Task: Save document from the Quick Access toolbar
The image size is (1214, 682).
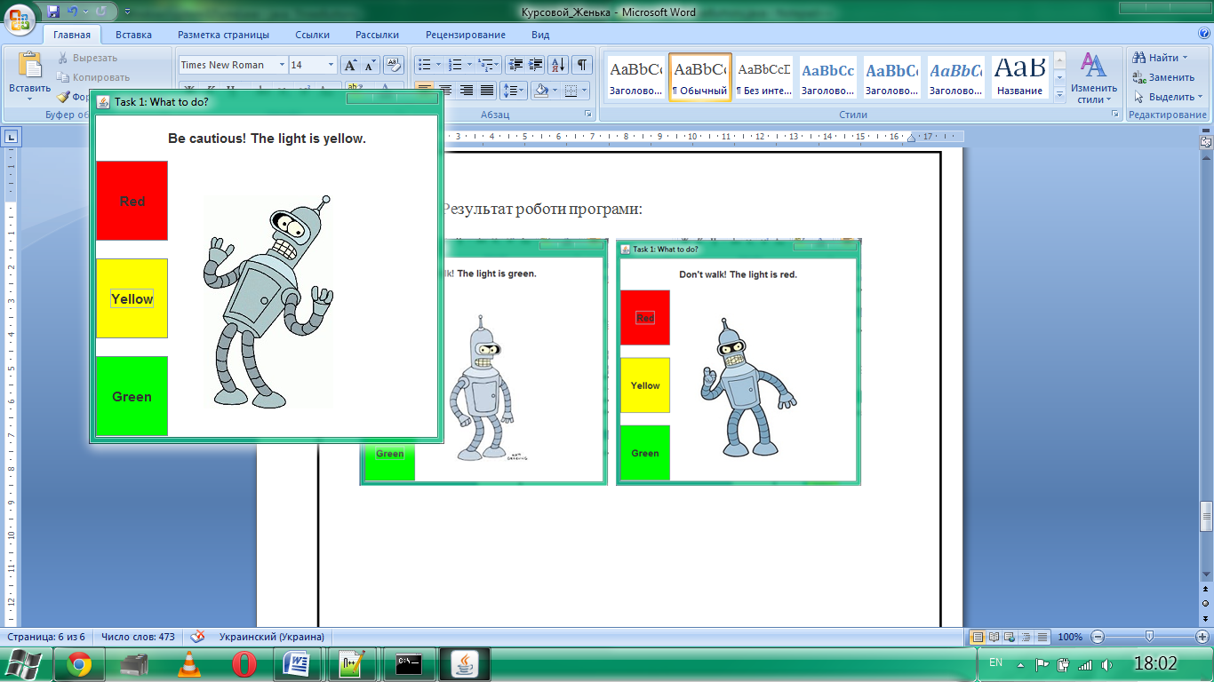Action: pyautogui.click(x=53, y=12)
